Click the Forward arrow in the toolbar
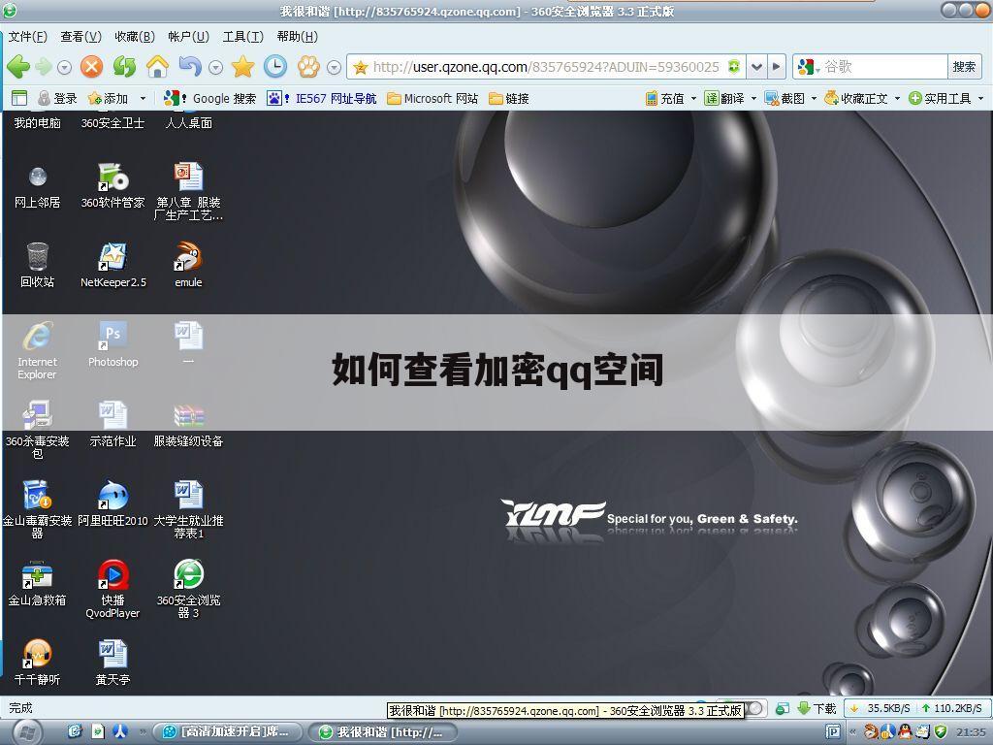 point(44,67)
